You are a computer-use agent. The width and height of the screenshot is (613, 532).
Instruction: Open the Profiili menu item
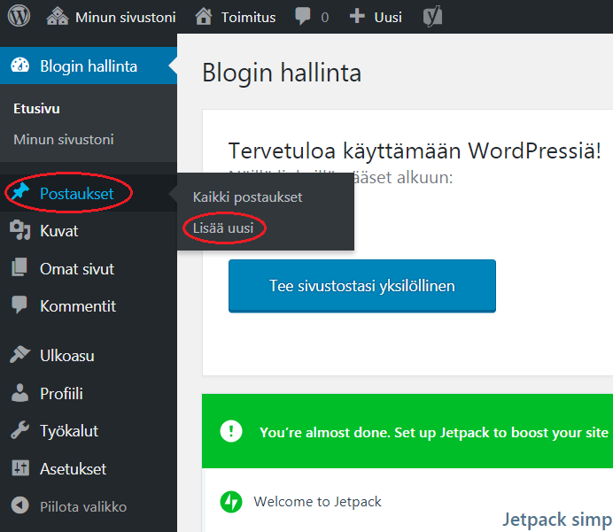tap(61, 393)
